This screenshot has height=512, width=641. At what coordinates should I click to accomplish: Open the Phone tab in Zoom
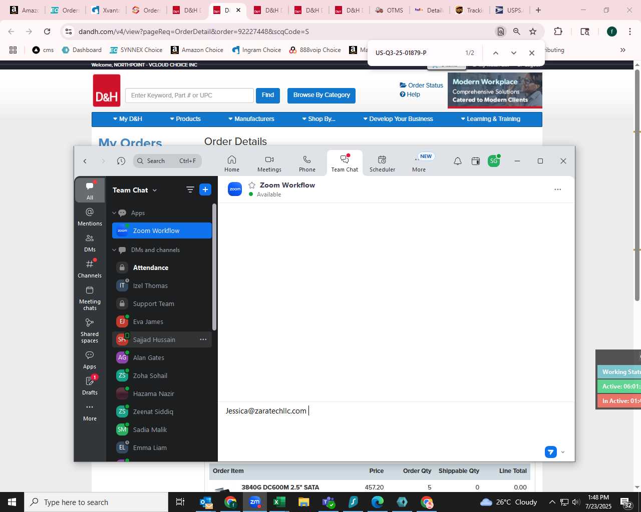307,163
